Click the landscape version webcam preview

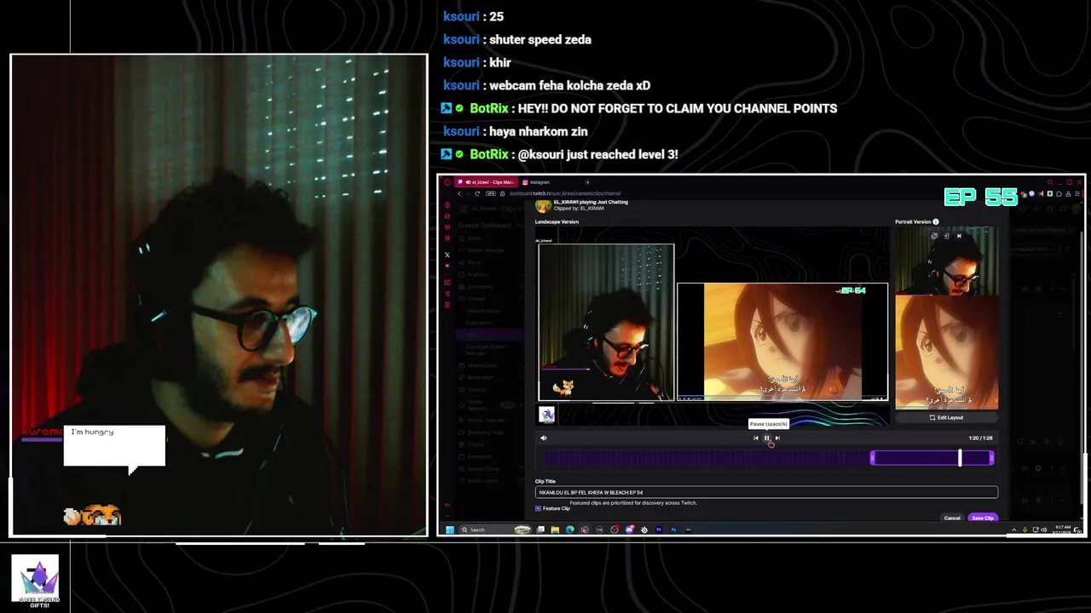pyautogui.click(x=606, y=322)
